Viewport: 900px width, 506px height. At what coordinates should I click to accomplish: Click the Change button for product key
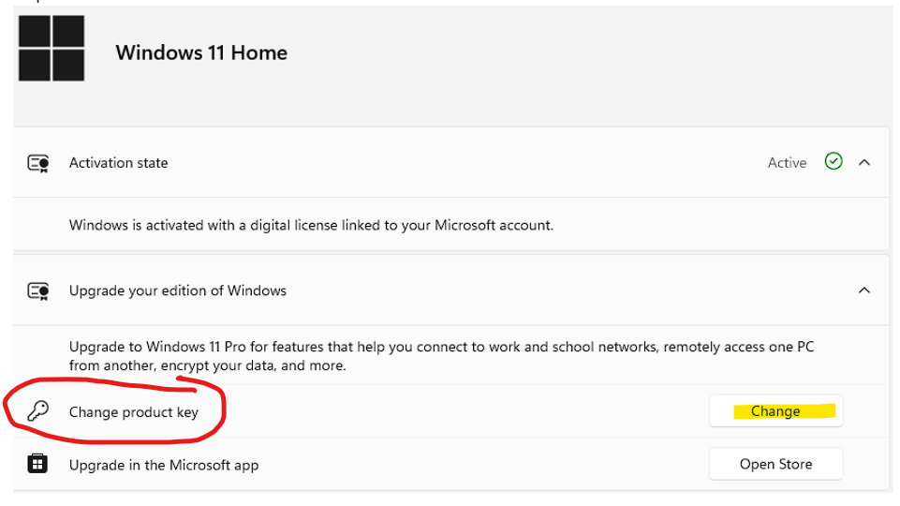coord(775,411)
